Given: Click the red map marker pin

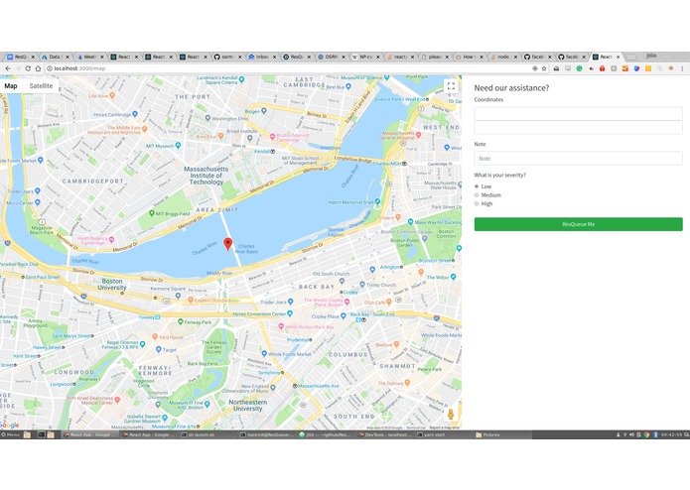Looking at the screenshot, I should tap(228, 244).
